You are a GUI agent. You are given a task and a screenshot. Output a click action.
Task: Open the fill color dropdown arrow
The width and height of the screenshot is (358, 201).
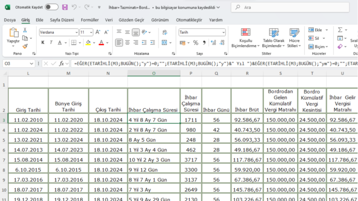pyautogui.click(x=94, y=43)
